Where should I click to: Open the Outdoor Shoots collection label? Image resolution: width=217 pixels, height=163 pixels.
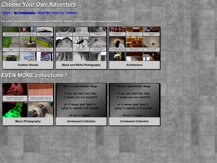pos(28,65)
